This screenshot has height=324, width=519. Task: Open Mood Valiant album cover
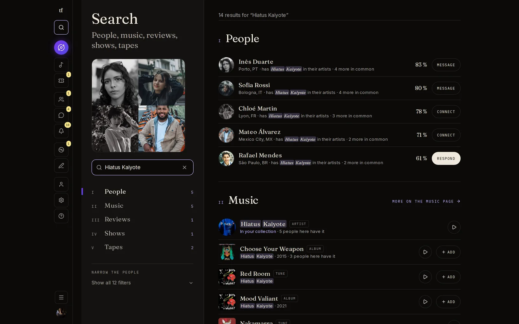point(227,302)
